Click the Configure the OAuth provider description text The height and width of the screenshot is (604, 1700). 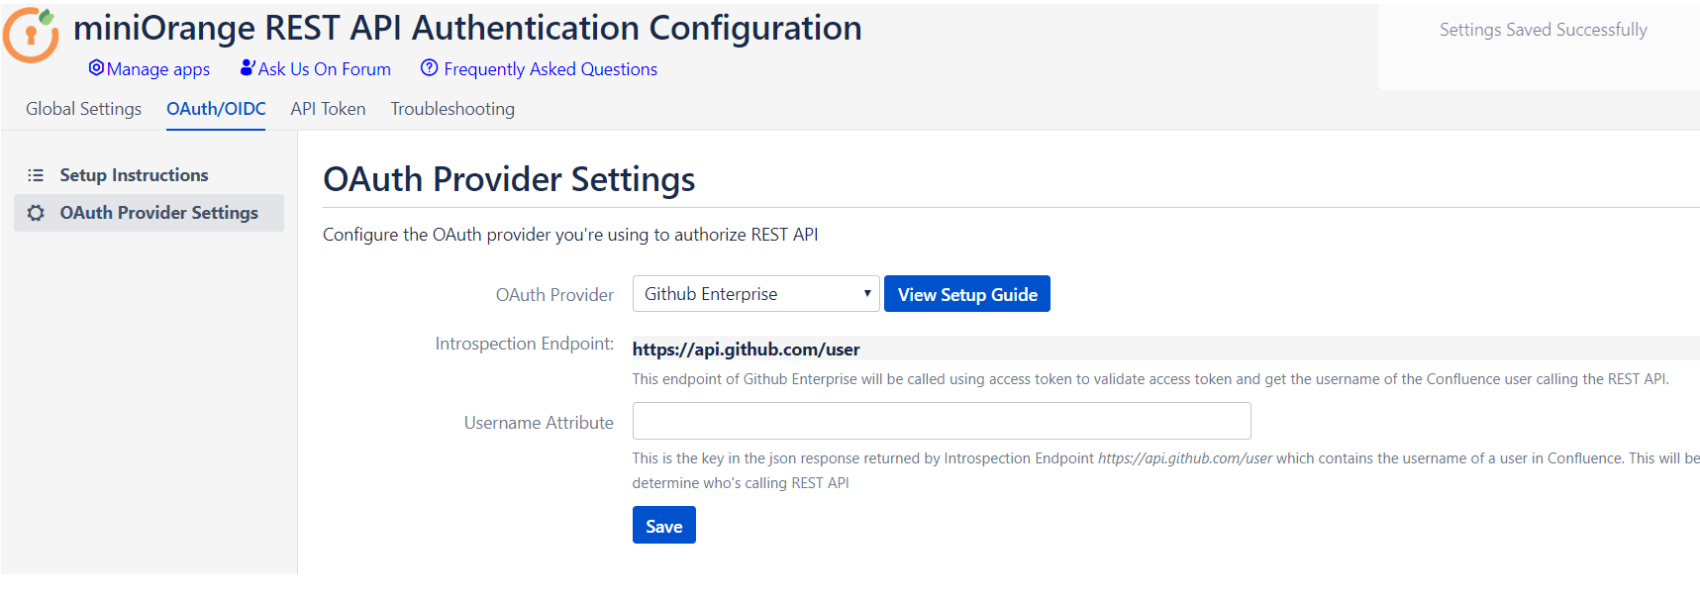(570, 235)
